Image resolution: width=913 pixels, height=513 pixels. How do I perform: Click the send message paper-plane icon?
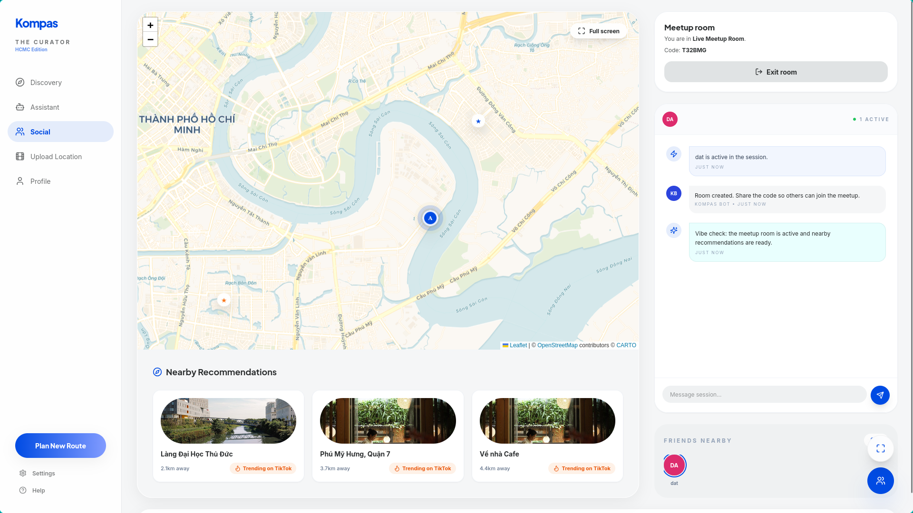click(x=880, y=395)
